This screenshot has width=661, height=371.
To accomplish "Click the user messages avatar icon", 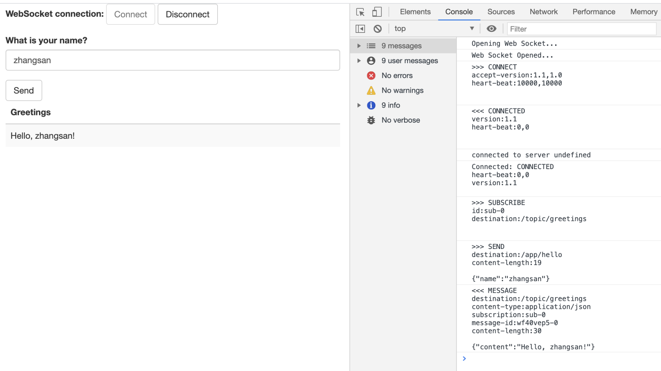I will [371, 61].
